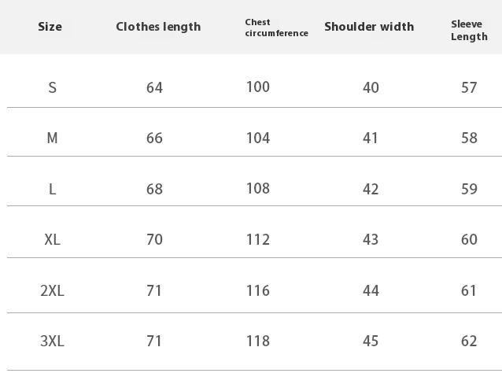This screenshot has width=502, height=373.
Task: Click the M size label
Action: pos(52,138)
